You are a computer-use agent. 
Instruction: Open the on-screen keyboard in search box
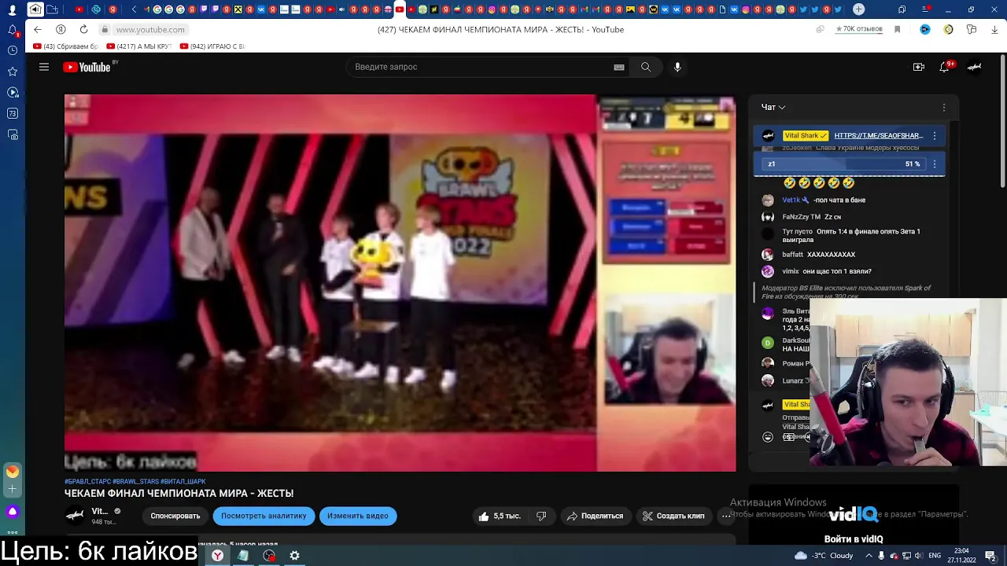619,67
